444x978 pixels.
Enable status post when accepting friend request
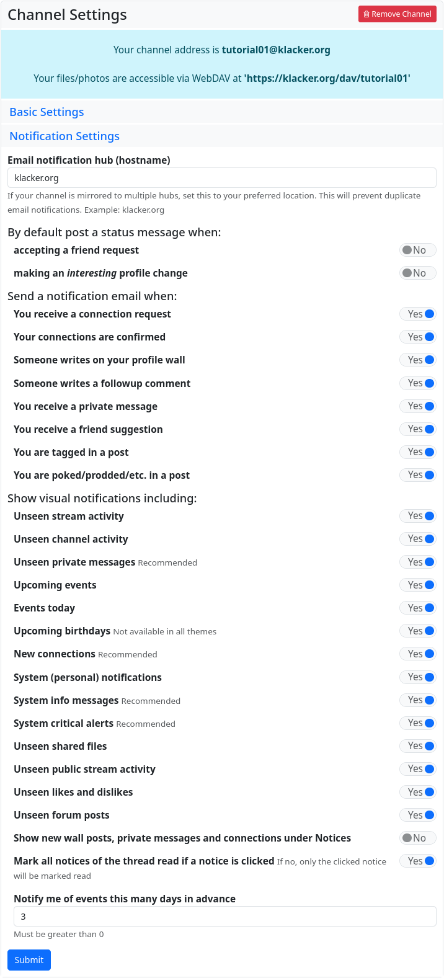coord(417,251)
